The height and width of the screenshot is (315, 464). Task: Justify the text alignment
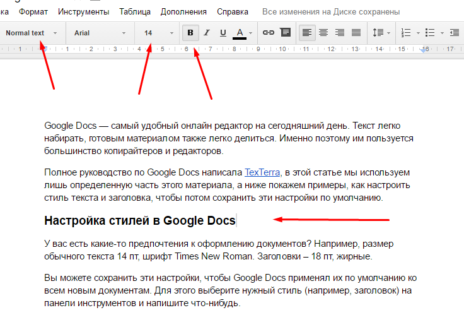[356, 33]
